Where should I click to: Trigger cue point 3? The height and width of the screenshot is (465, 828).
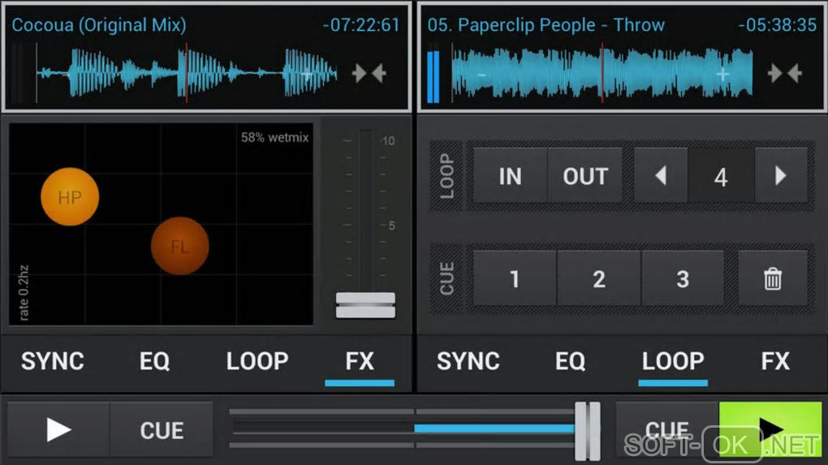(682, 278)
